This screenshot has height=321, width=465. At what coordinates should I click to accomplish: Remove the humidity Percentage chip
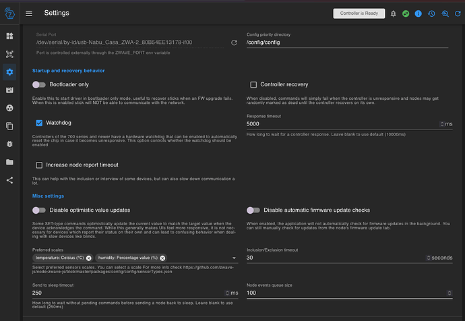(162, 258)
